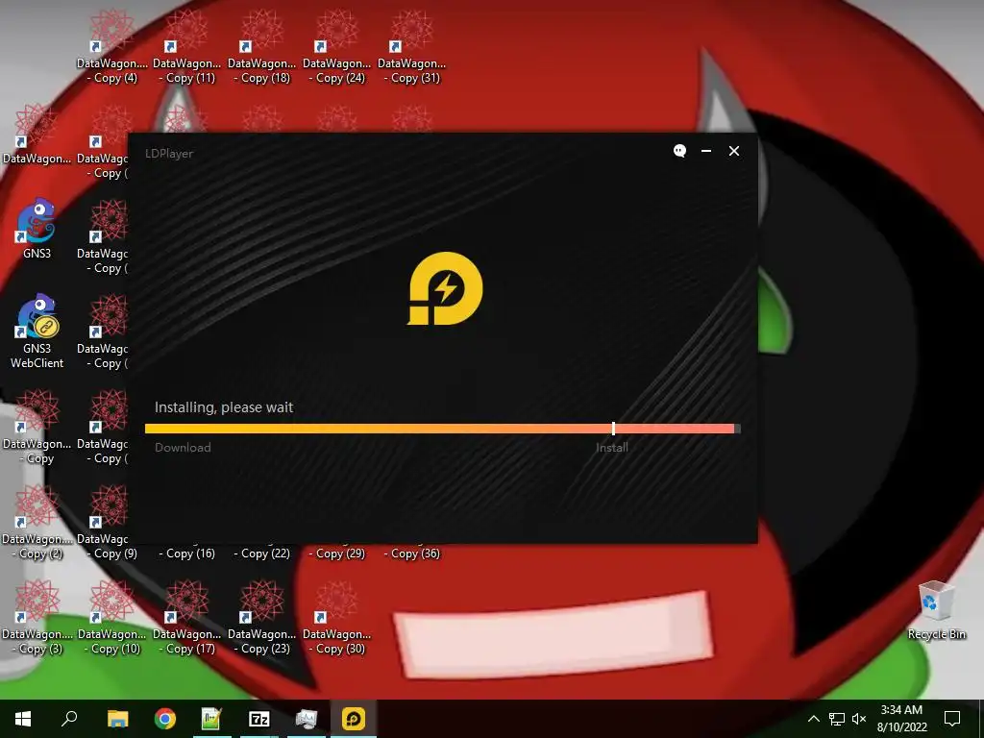Select the GNS3 desktop shortcut
Screen dimensions: 984x738
tap(37, 229)
